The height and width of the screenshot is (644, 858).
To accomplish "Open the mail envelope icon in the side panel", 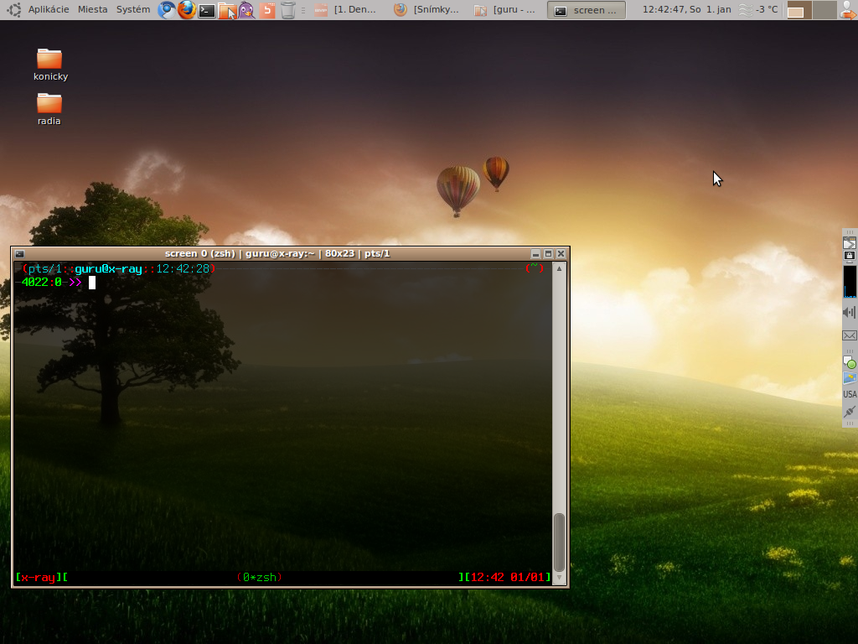I will 850,335.
